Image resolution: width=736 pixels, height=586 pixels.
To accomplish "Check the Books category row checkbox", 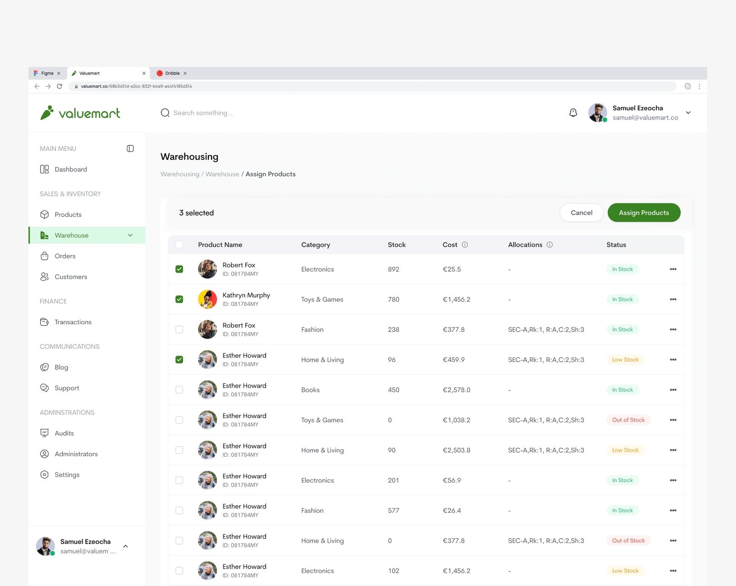I will [x=179, y=390].
